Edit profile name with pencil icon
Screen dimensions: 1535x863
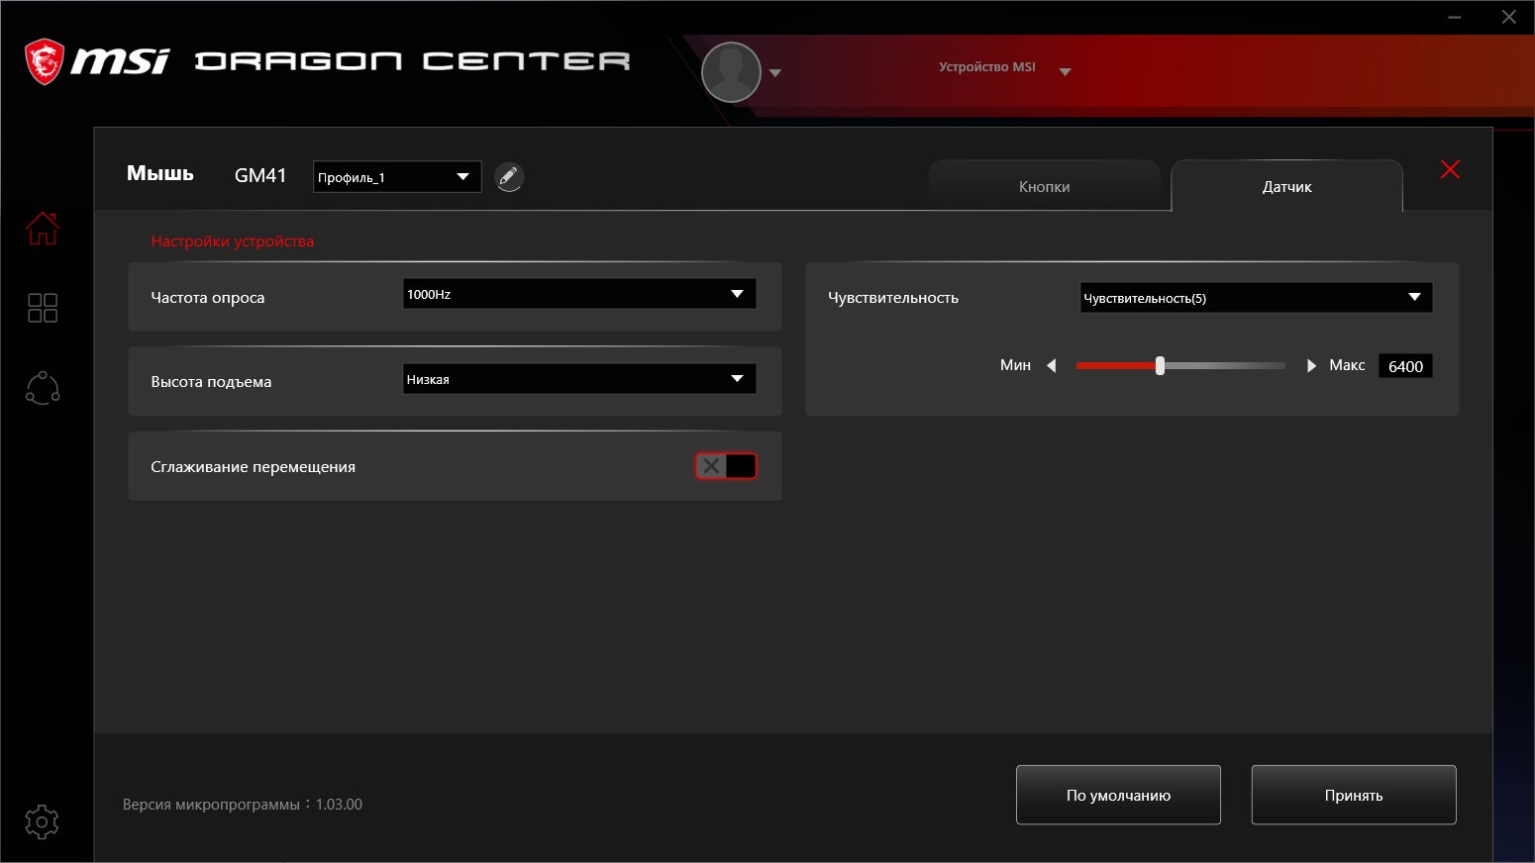pyautogui.click(x=508, y=177)
